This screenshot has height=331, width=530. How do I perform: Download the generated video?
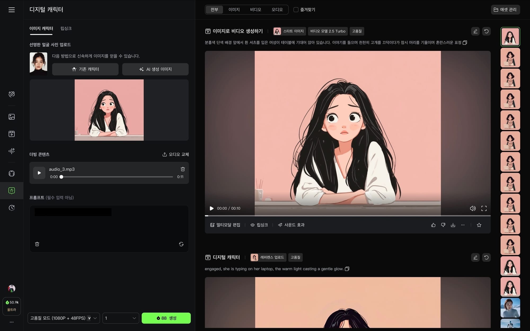[x=453, y=225]
